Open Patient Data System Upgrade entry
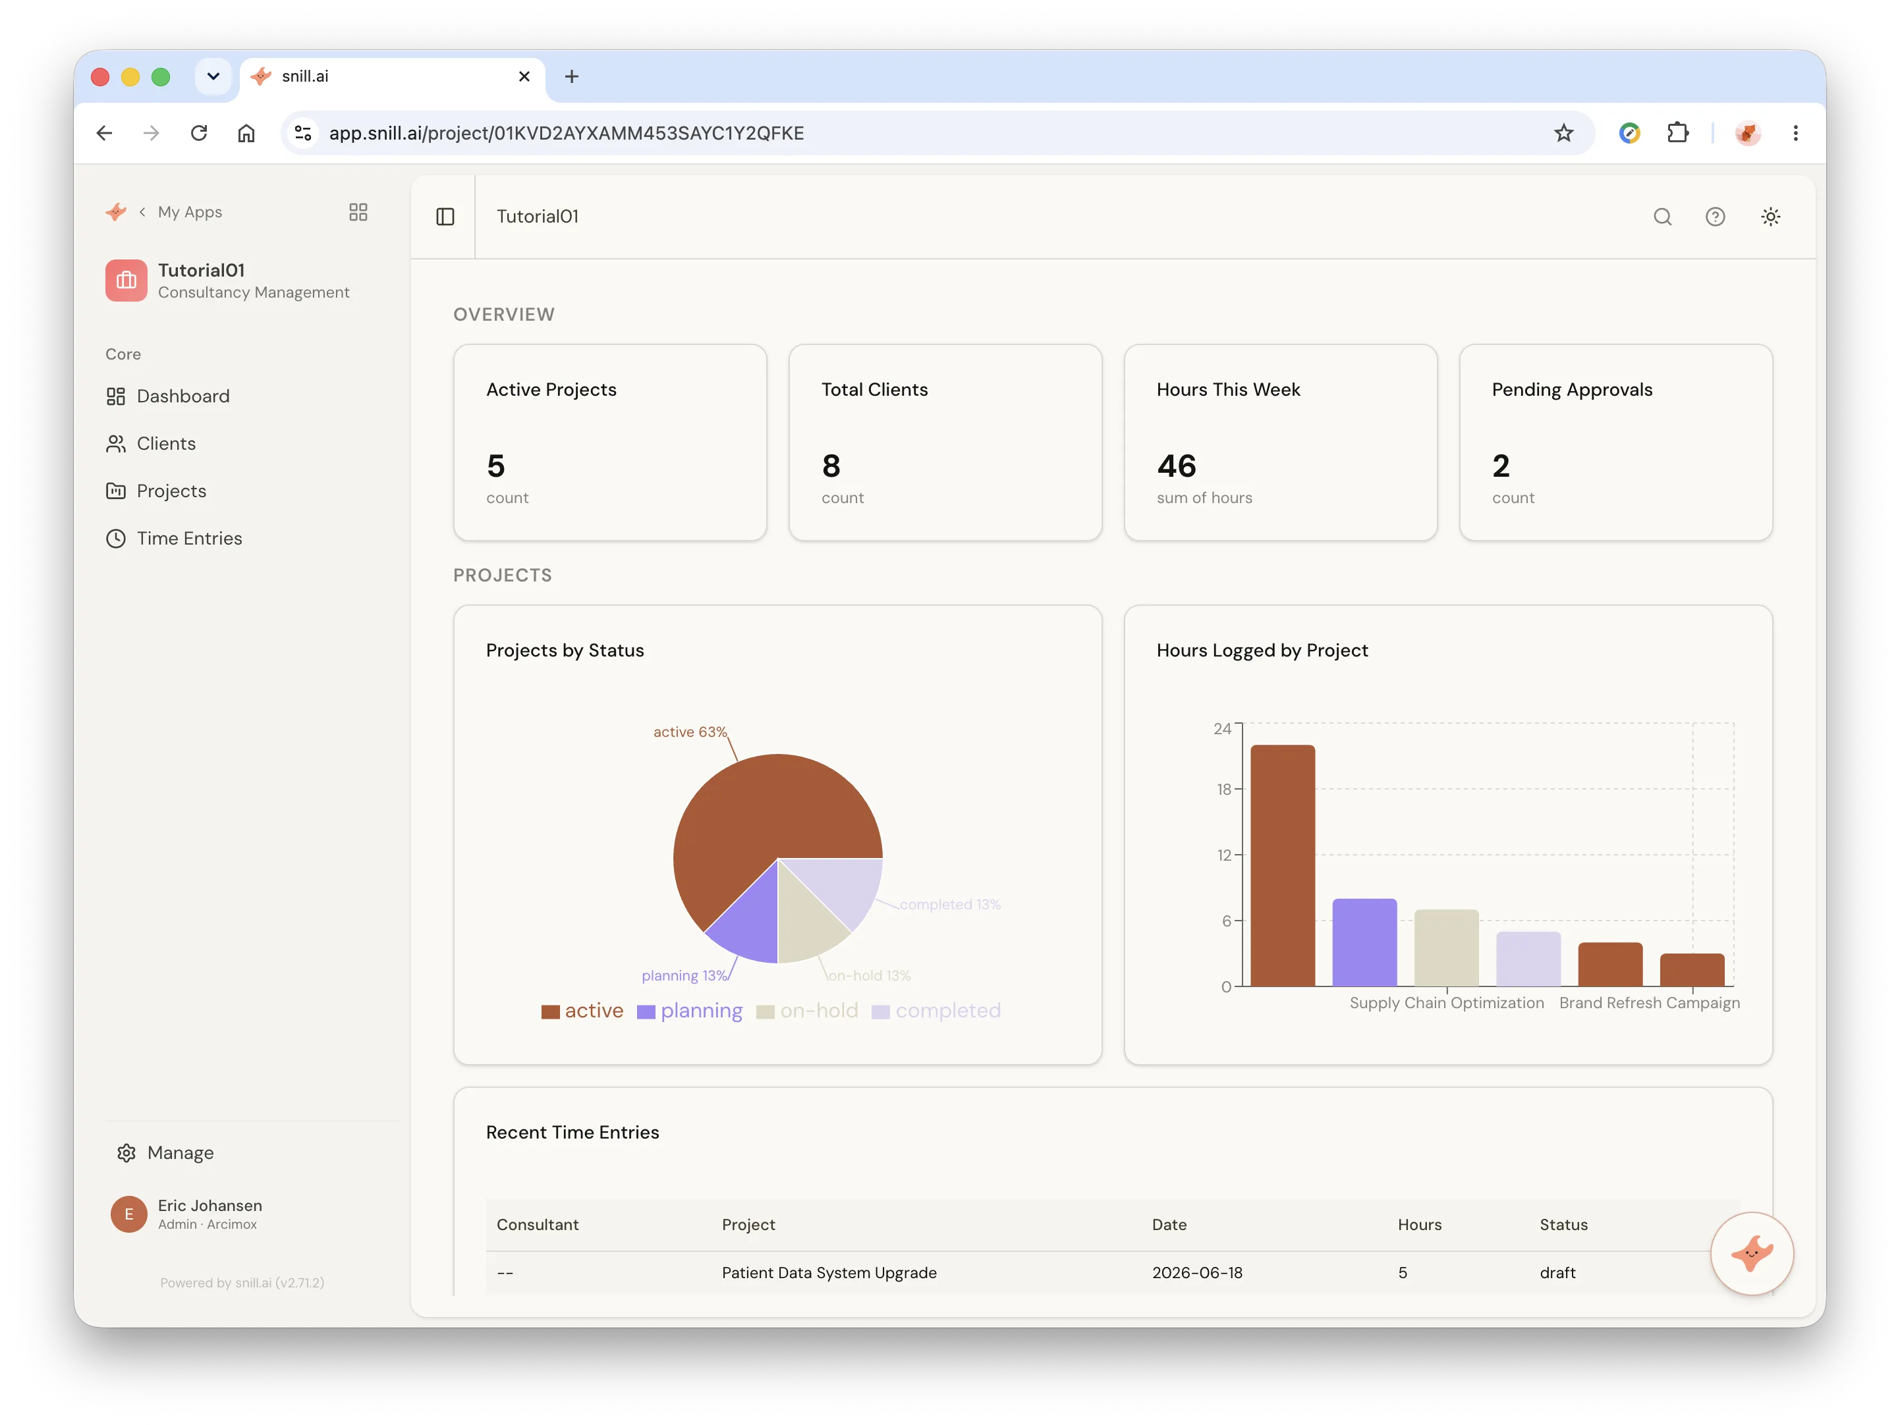 (x=829, y=1272)
